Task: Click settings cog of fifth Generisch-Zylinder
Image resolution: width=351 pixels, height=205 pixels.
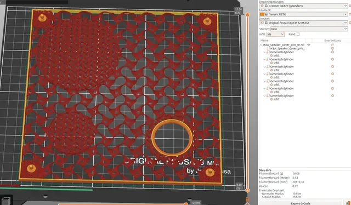Action: point(332,81)
